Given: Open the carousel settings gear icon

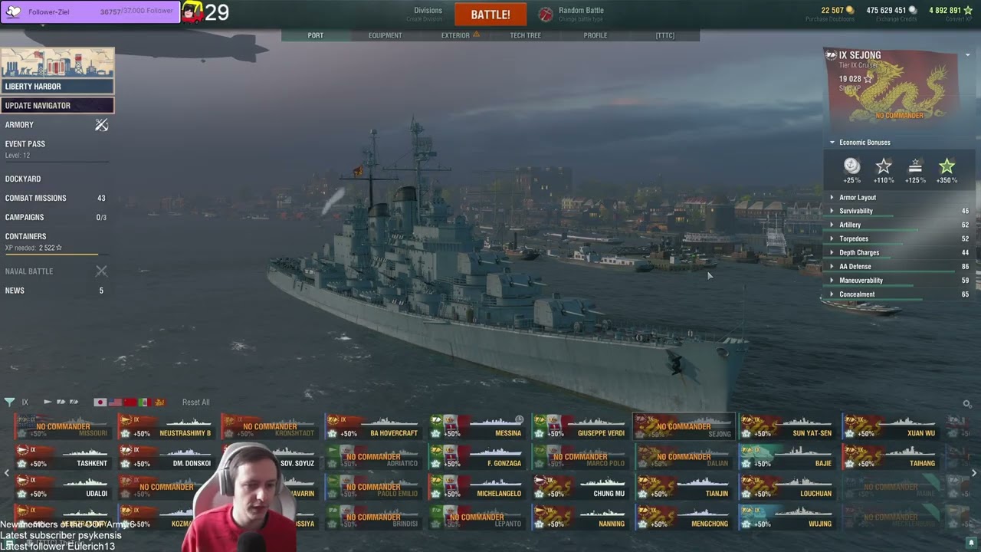Looking at the screenshot, I should [x=967, y=404].
